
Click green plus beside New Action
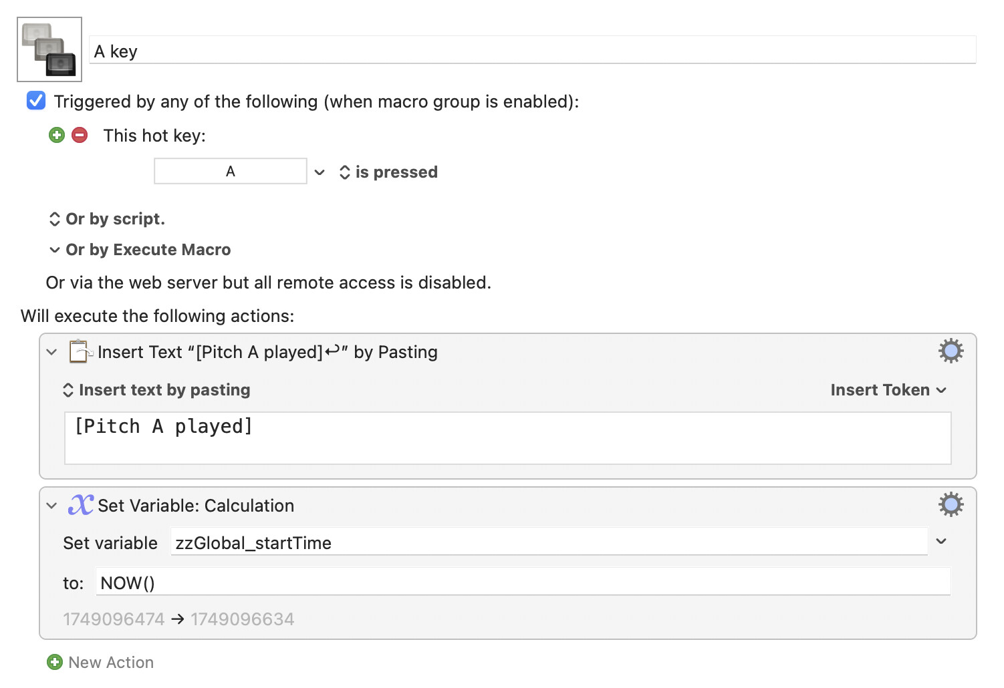(x=55, y=662)
